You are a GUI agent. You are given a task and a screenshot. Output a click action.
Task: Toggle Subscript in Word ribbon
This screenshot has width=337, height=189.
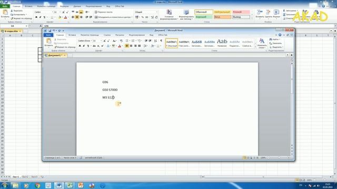click(x=98, y=46)
